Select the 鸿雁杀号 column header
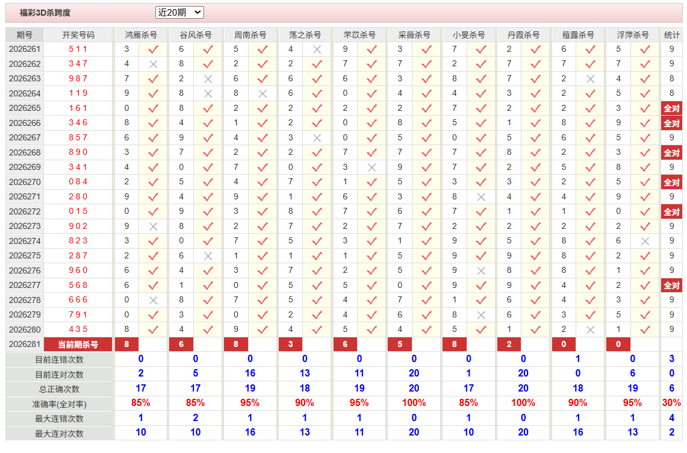Viewport: 687px width, 453px height. tap(141, 35)
